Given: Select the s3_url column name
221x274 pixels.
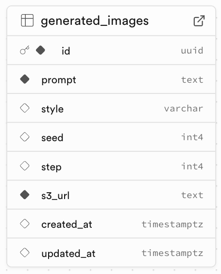Looking at the screenshot, I should tap(55, 196).
